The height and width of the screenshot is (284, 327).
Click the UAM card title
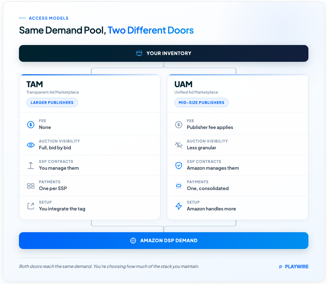pos(183,84)
